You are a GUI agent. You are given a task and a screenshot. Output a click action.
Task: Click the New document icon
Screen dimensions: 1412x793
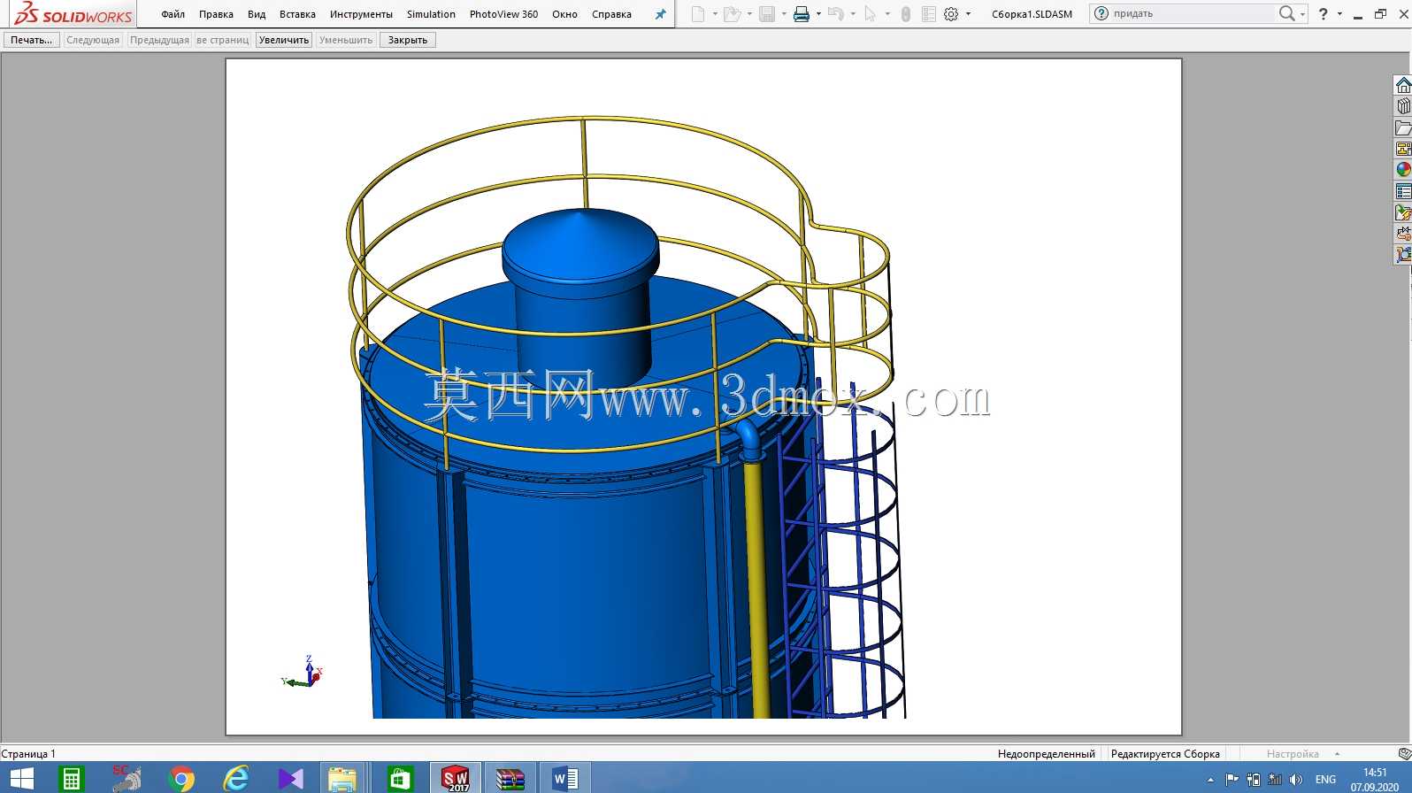tap(698, 14)
